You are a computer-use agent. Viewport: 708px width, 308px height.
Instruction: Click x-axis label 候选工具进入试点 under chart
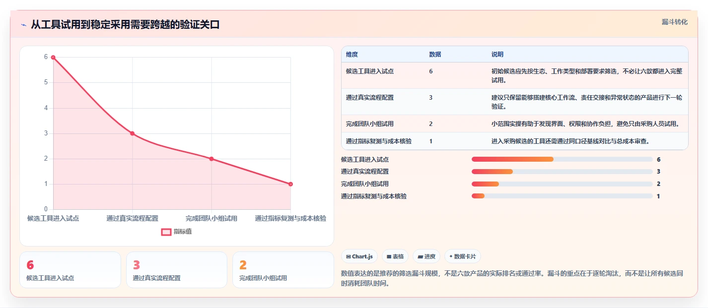(53, 218)
